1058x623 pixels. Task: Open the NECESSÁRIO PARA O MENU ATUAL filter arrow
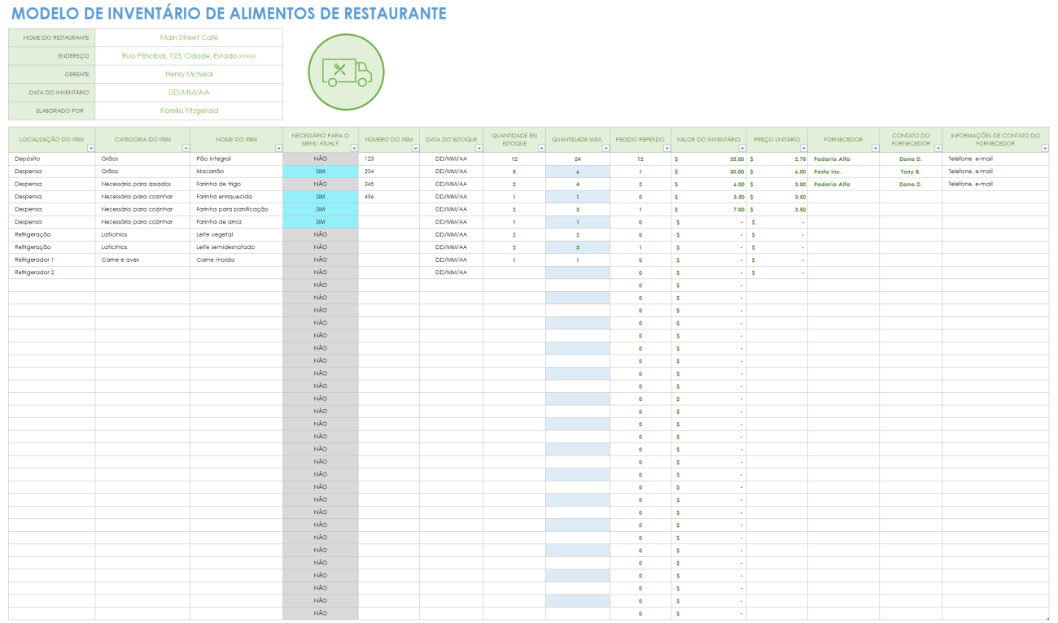click(x=354, y=148)
